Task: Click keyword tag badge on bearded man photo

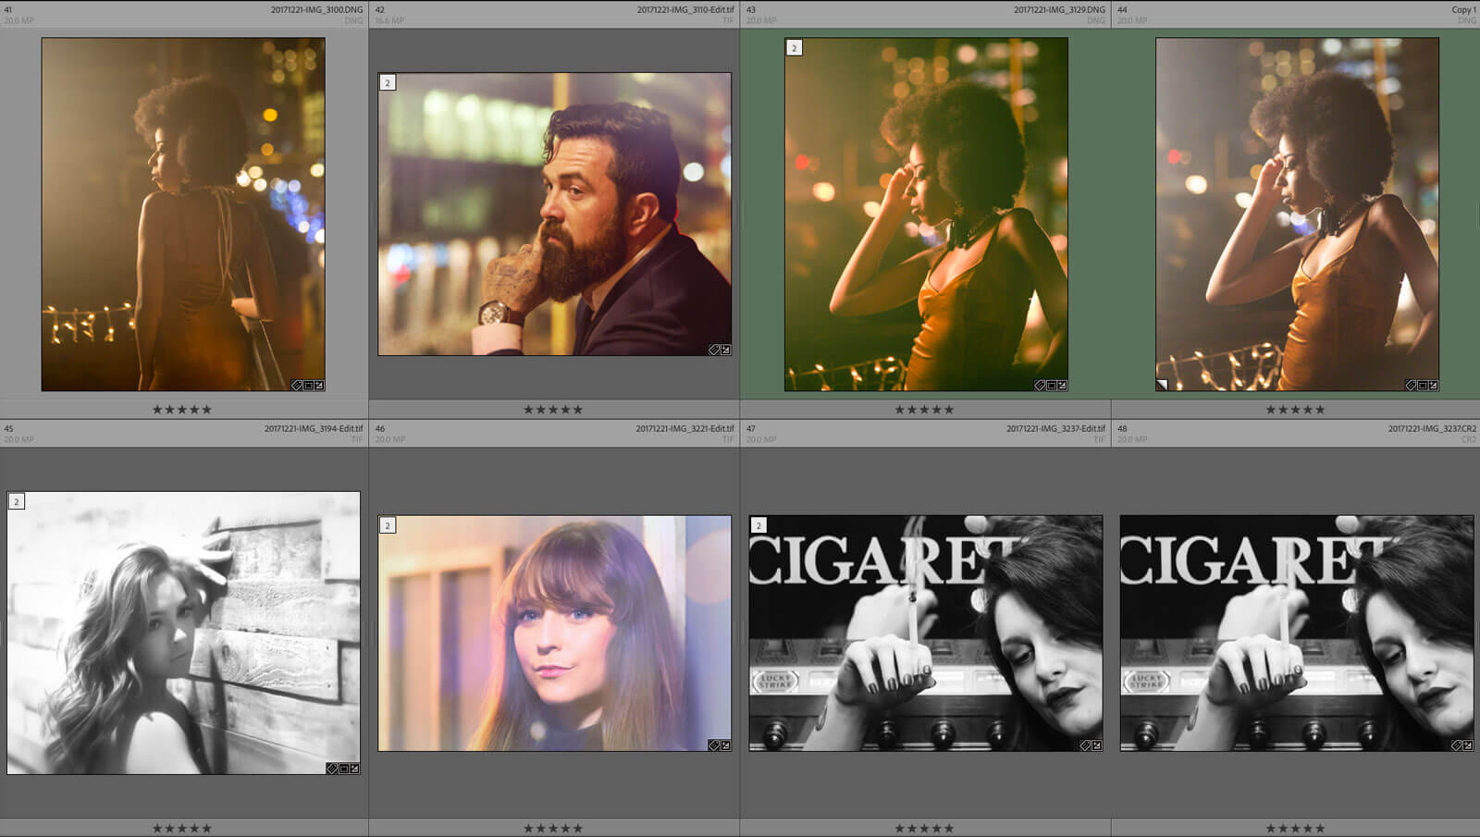Action: (714, 350)
